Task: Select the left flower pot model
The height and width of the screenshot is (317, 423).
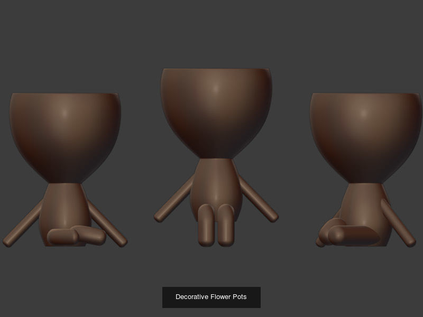Action: 65,170
